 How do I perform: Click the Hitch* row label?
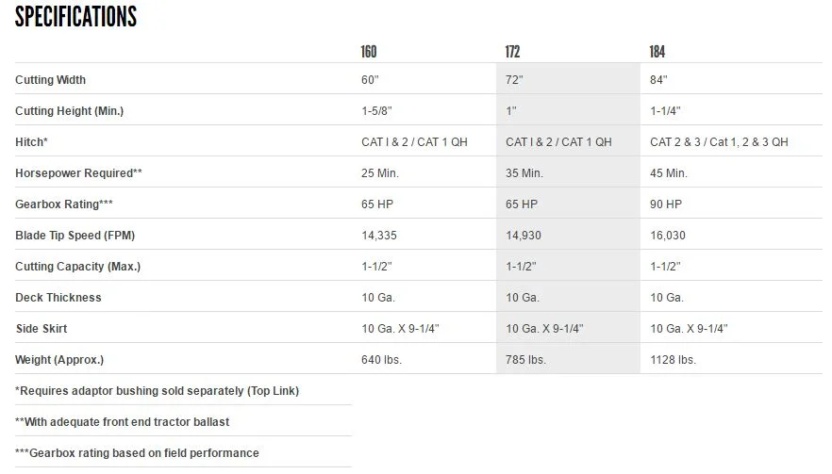(x=31, y=142)
